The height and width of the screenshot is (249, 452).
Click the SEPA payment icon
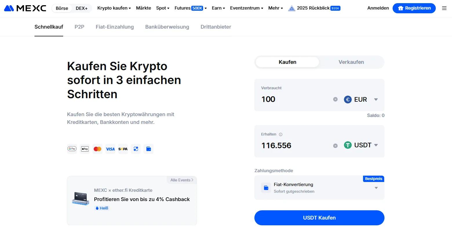pos(123,149)
